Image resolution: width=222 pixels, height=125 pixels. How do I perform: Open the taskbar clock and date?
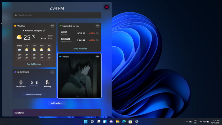(x=215, y=122)
